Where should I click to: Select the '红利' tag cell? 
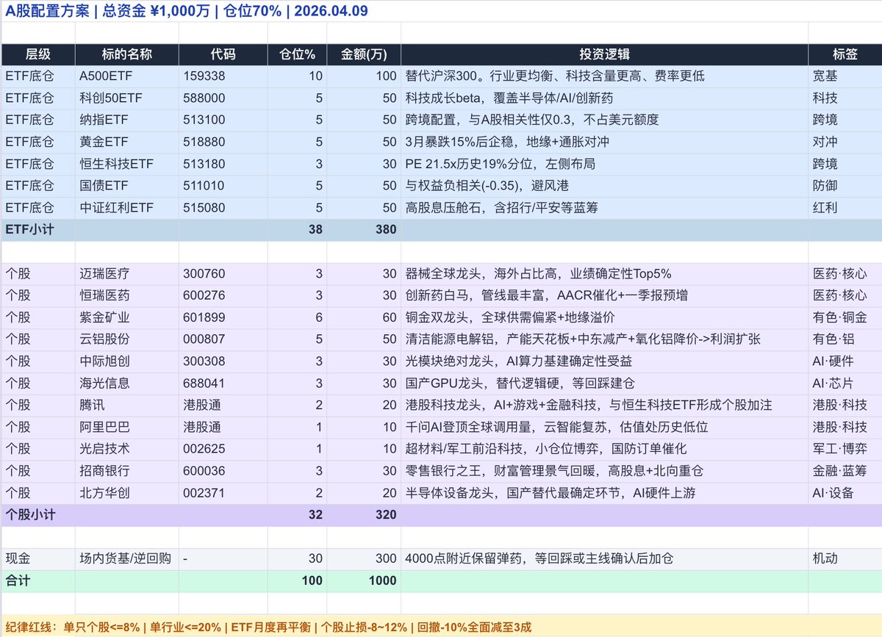tap(845, 208)
